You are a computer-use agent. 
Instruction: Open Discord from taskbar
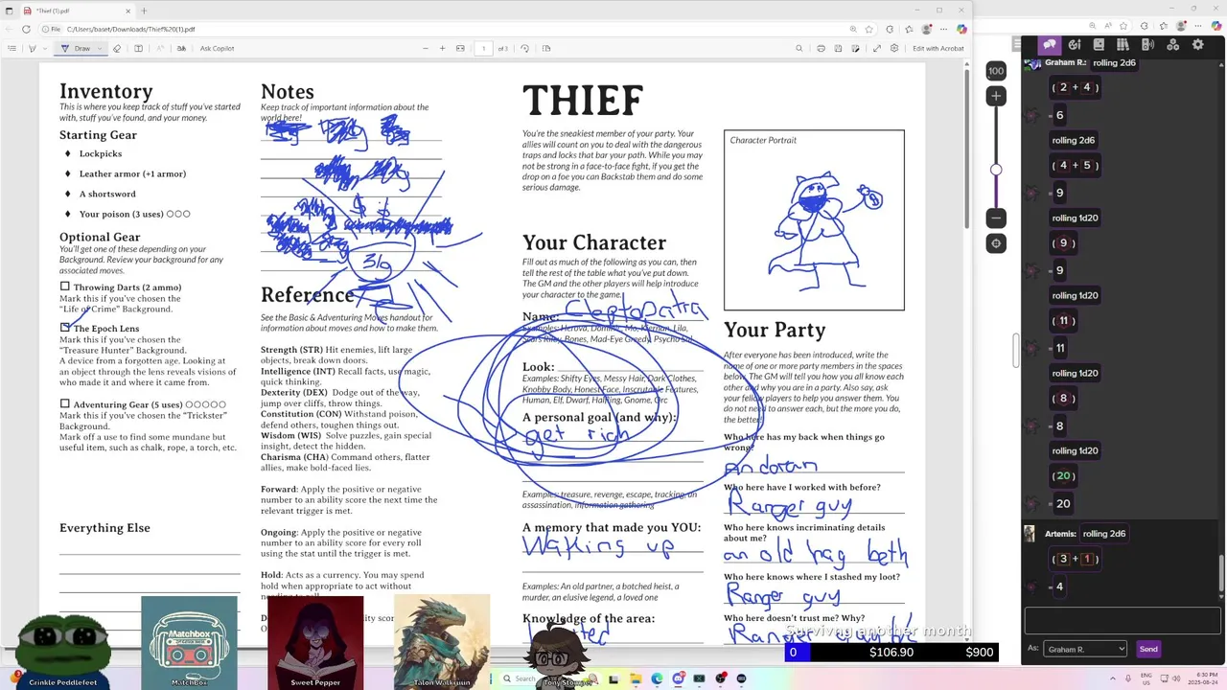coord(678,678)
